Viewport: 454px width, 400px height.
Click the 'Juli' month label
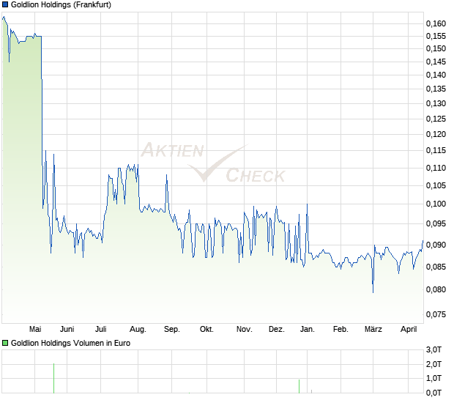(101, 330)
